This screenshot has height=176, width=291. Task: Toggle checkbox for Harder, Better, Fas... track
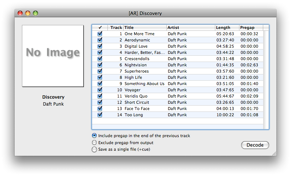(x=100, y=52)
